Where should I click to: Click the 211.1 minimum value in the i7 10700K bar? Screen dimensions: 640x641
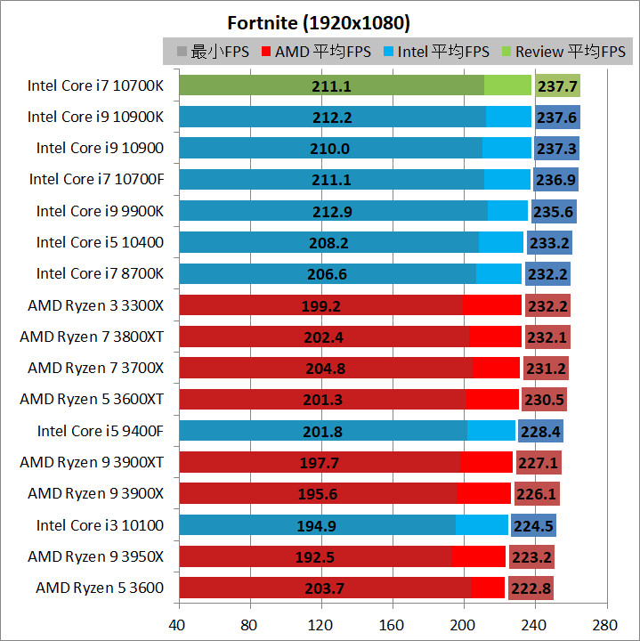[x=331, y=86]
